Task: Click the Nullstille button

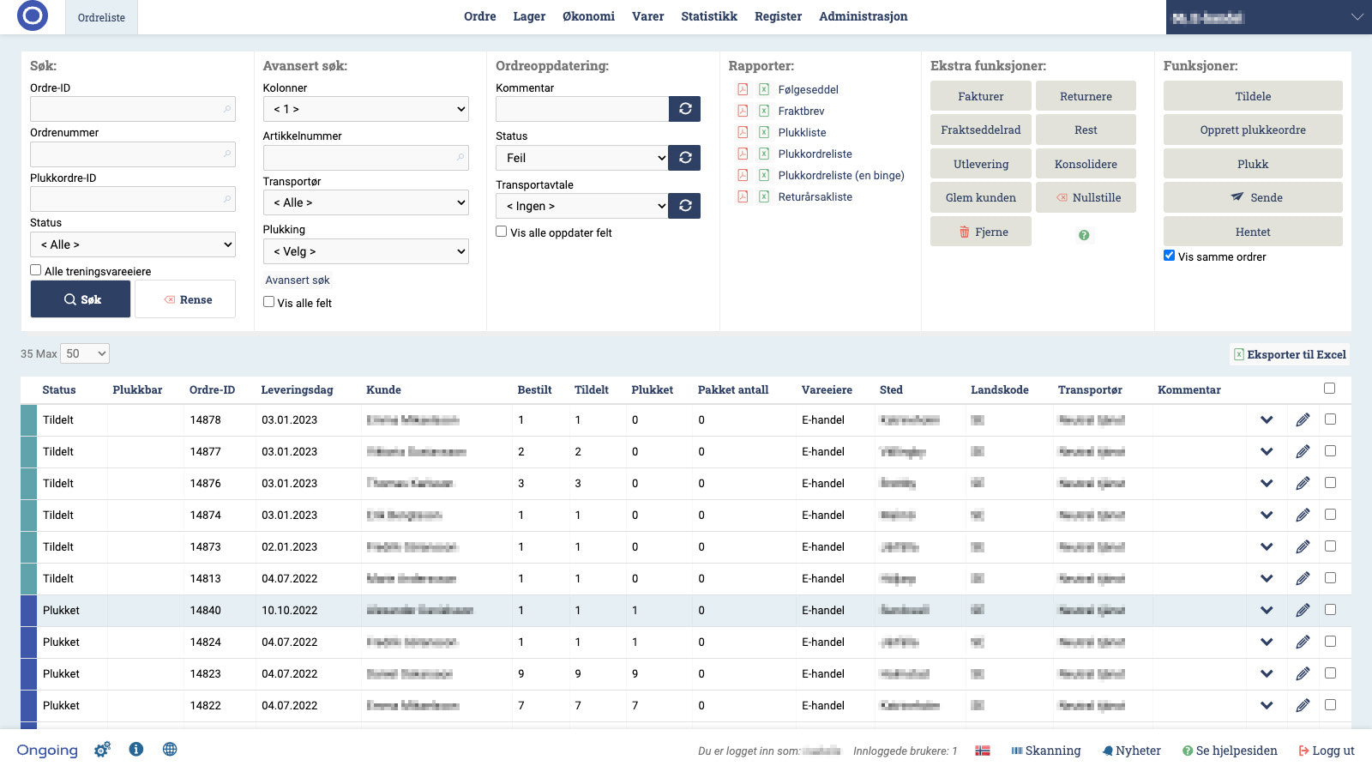Action: (x=1086, y=197)
